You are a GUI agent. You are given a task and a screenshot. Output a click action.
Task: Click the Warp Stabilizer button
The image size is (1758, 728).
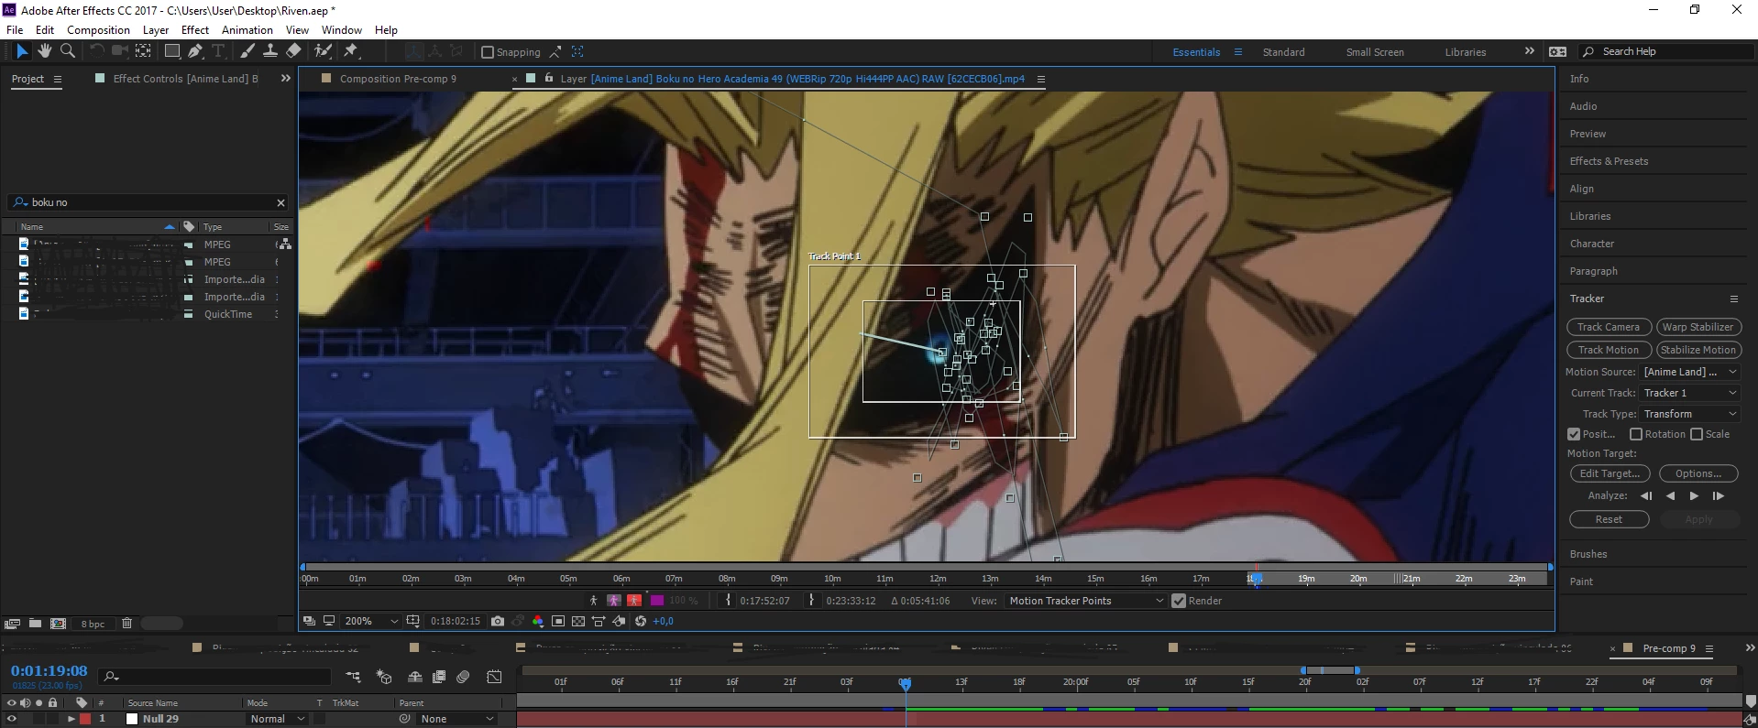tap(1698, 327)
